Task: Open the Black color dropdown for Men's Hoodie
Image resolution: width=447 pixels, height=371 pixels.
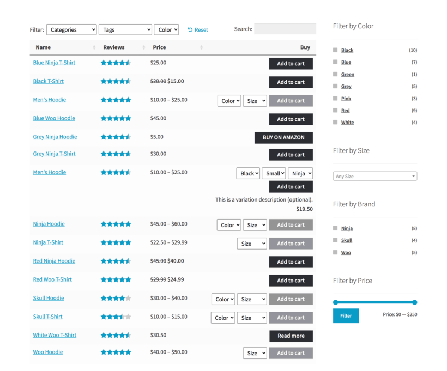Action: tap(247, 173)
